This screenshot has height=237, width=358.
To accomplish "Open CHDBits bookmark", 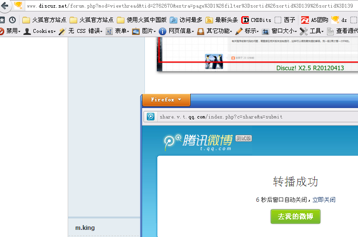I will (x=256, y=20).
